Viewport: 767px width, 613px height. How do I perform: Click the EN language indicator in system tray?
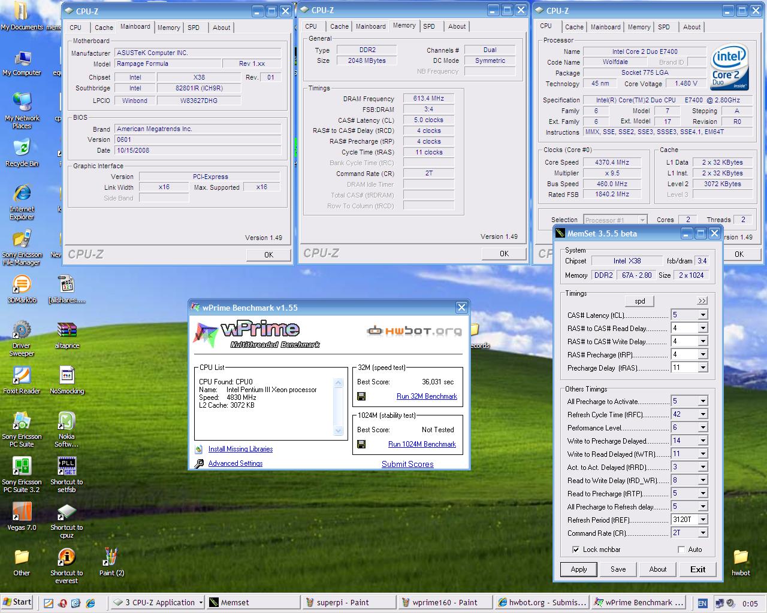[702, 603]
